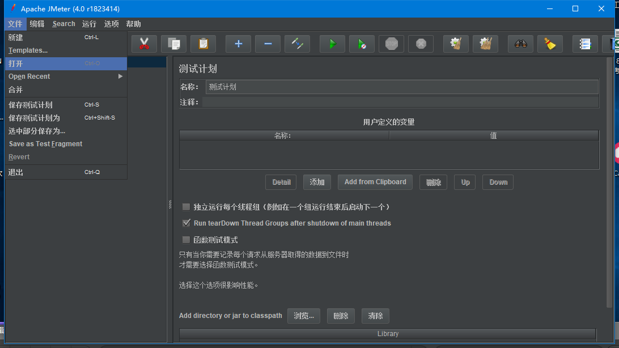Click the Cut scissors toolbar icon

144,44
